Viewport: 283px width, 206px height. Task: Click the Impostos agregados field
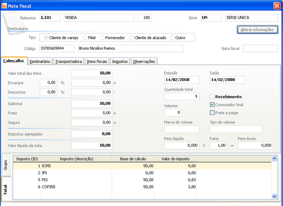pos(92,134)
